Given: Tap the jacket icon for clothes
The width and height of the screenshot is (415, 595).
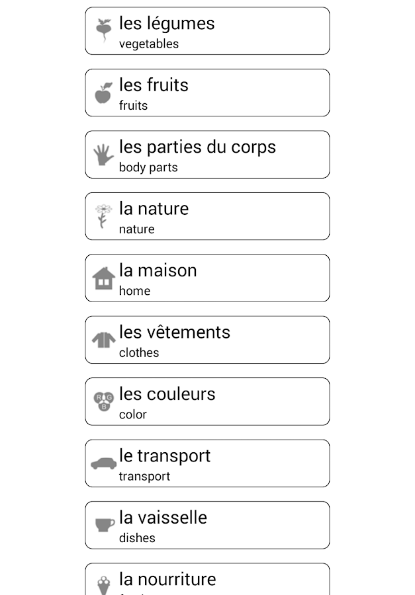Looking at the screenshot, I should coord(103,340).
